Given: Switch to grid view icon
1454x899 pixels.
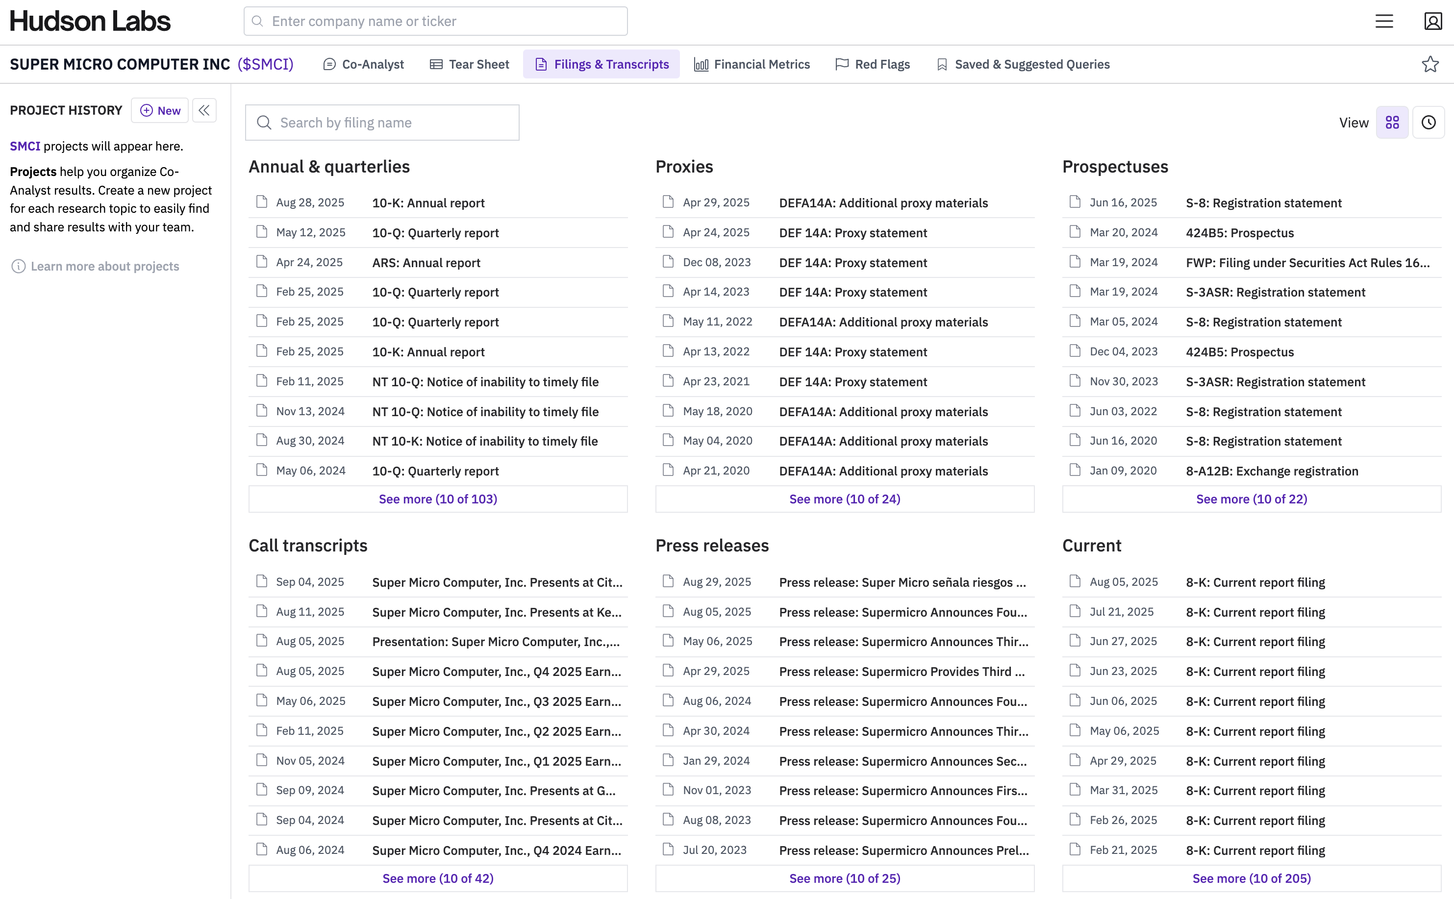Looking at the screenshot, I should pyautogui.click(x=1392, y=123).
